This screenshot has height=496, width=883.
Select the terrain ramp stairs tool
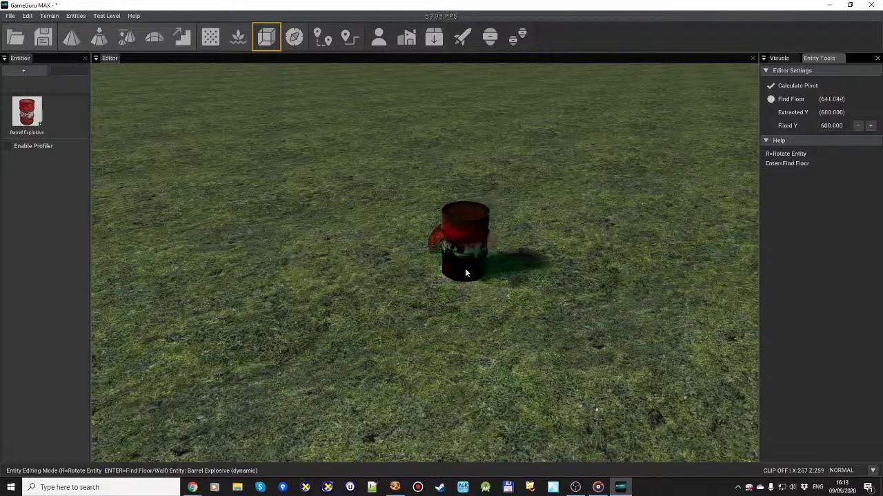pyautogui.click(x=182, y=37)
